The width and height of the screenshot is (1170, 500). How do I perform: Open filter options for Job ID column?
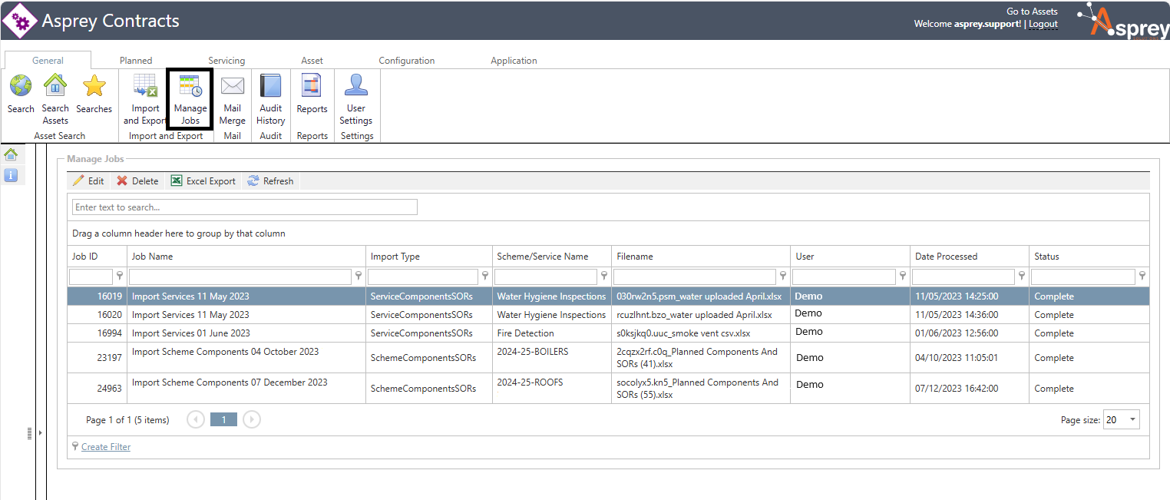120,276
